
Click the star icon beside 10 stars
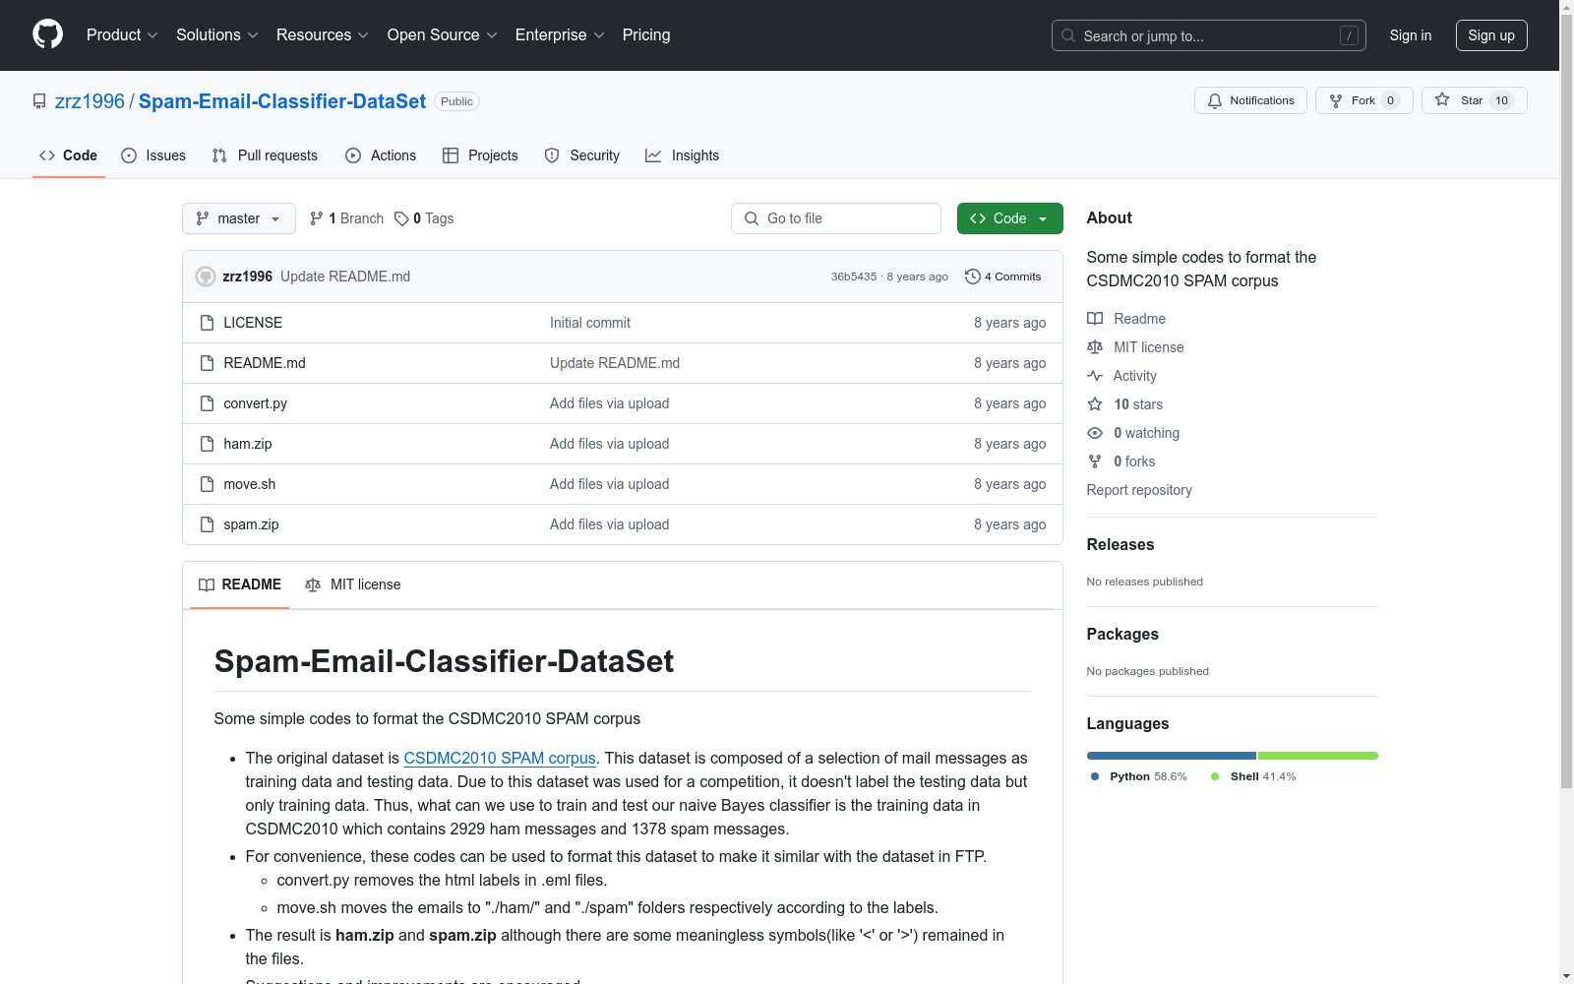(1095, 404)
